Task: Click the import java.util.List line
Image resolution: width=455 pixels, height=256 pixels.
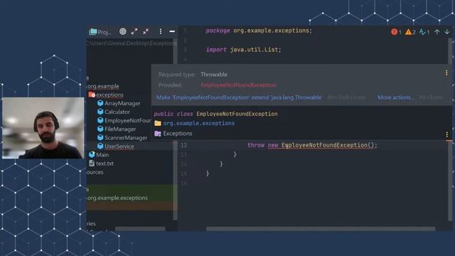Action: point(243,50)
